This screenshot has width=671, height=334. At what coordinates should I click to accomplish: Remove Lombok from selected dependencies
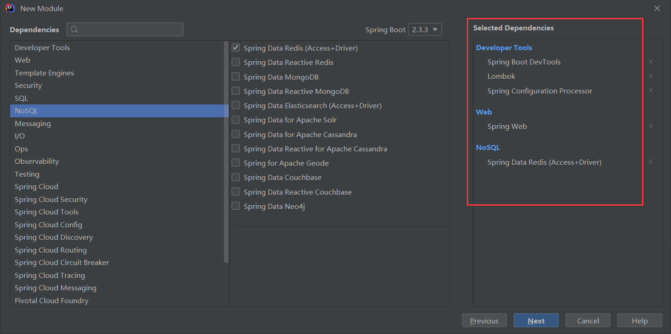pos(651,76)
